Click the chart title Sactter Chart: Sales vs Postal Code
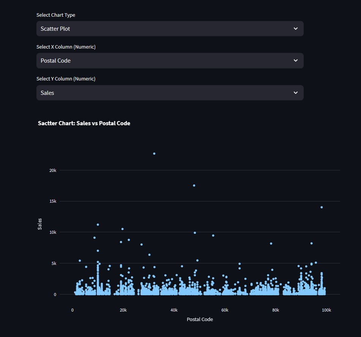This screenshot has height=337, width=361. click(84, 123)
